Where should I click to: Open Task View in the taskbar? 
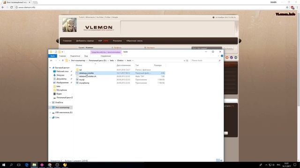pos(19,165)
